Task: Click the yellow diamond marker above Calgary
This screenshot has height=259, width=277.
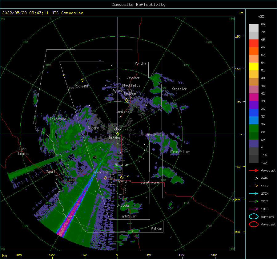Action: pos(122,177)
